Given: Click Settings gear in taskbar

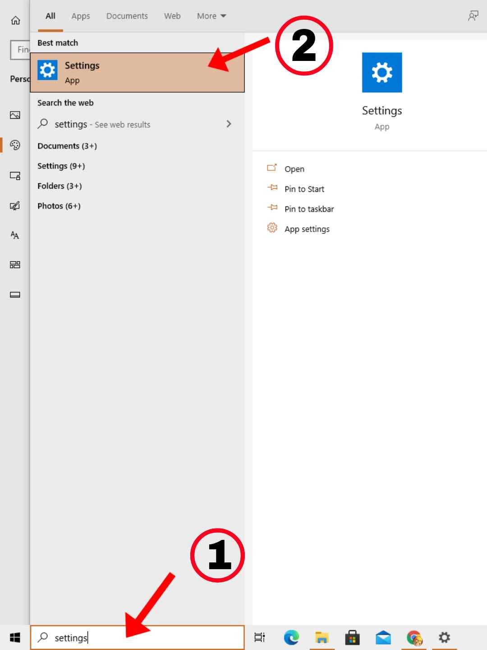Looking at the screenshot, I should (445, 637).
